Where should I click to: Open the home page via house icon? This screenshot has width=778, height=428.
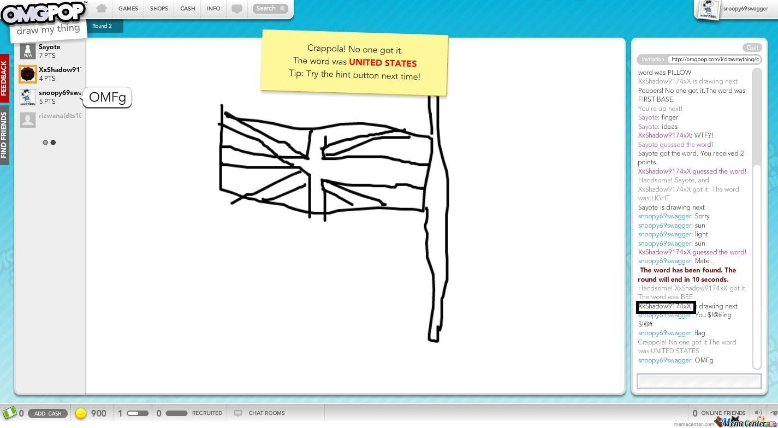coord(102,8)
